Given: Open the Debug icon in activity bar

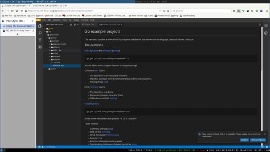Looking at the screenshot, I should click(x=40, y=47).
